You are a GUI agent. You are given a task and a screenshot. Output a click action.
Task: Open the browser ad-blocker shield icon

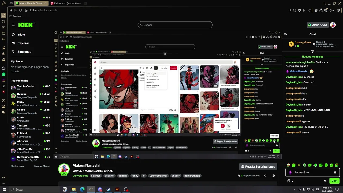(x=299, y=10)
